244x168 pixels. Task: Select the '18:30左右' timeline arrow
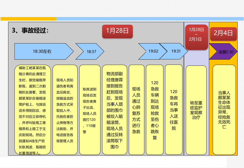44,52
